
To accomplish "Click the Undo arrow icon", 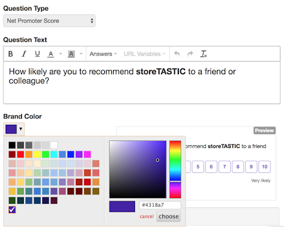I will (x=177, y=53).
